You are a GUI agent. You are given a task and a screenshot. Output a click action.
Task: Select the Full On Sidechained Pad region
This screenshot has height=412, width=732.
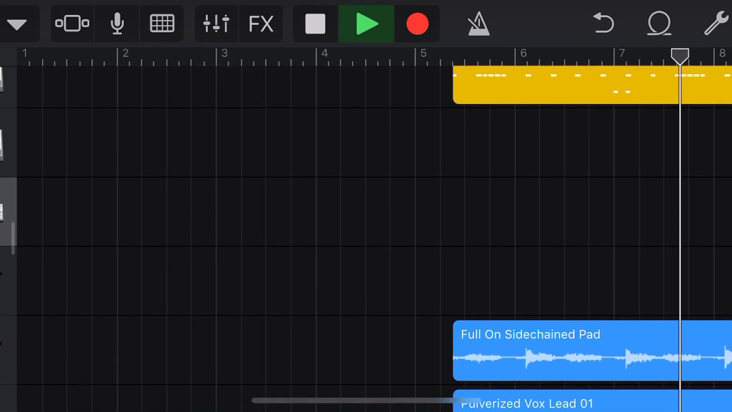[592, 350]
